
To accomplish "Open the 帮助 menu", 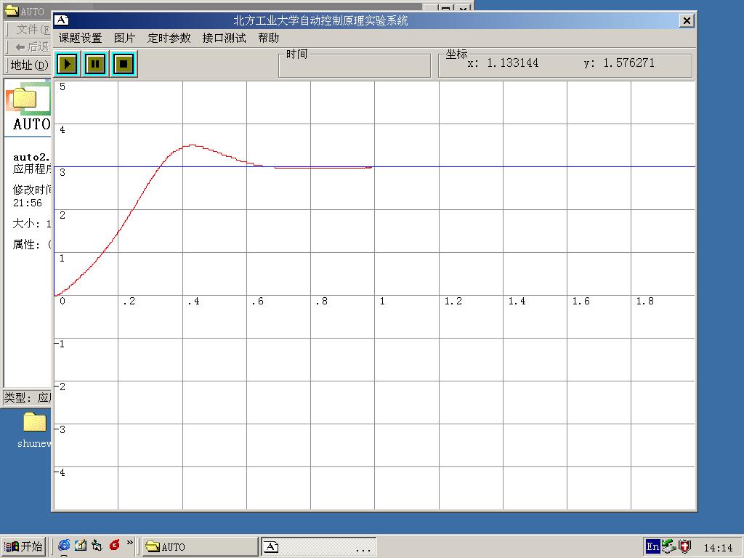I will coord(268,38).
